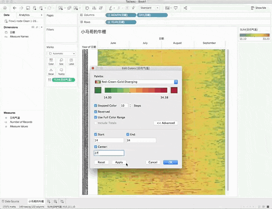
Task: Uncheck the Stepped Color checkbox
Action: pos(96,105)
